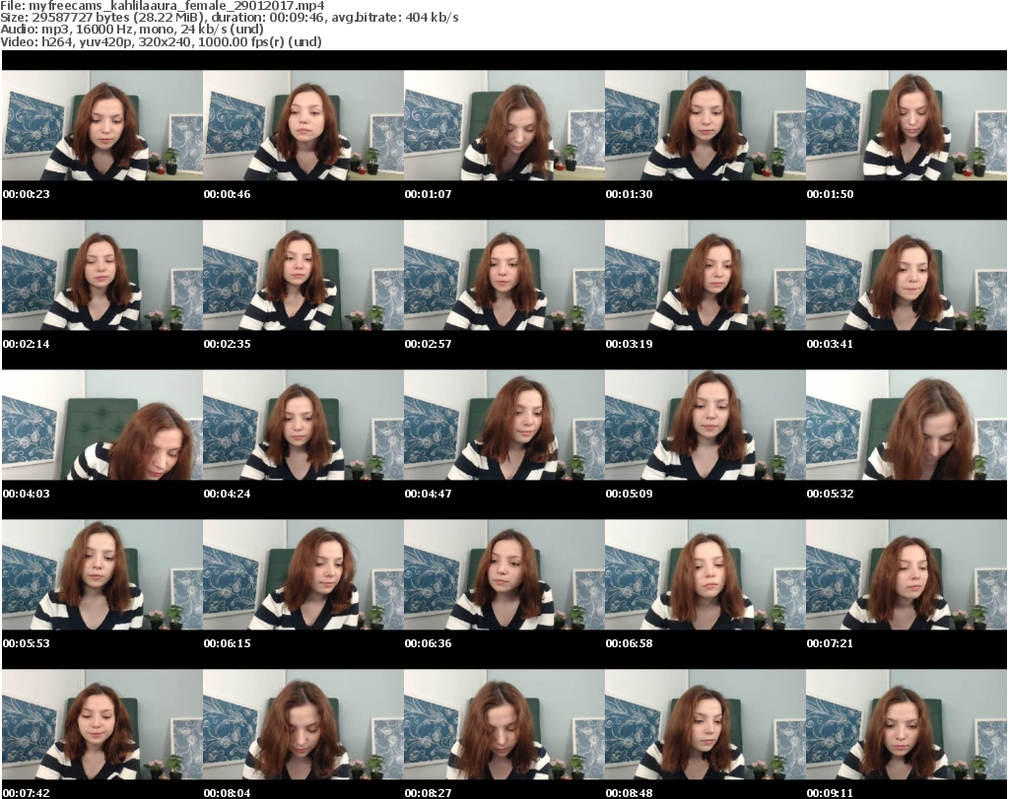
Task: View the frame at 00:05:32
Action: pyautogui.click(x=907, y=426)
